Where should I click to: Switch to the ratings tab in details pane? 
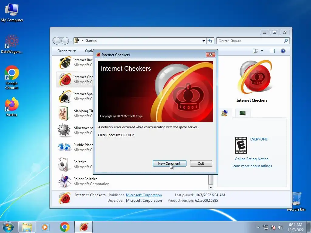coord(224,113)
